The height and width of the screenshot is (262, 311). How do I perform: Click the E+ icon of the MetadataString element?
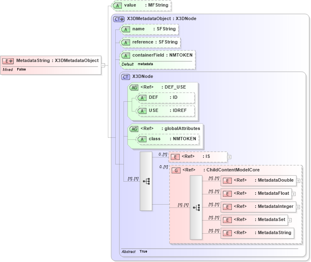tap(8, 61)
